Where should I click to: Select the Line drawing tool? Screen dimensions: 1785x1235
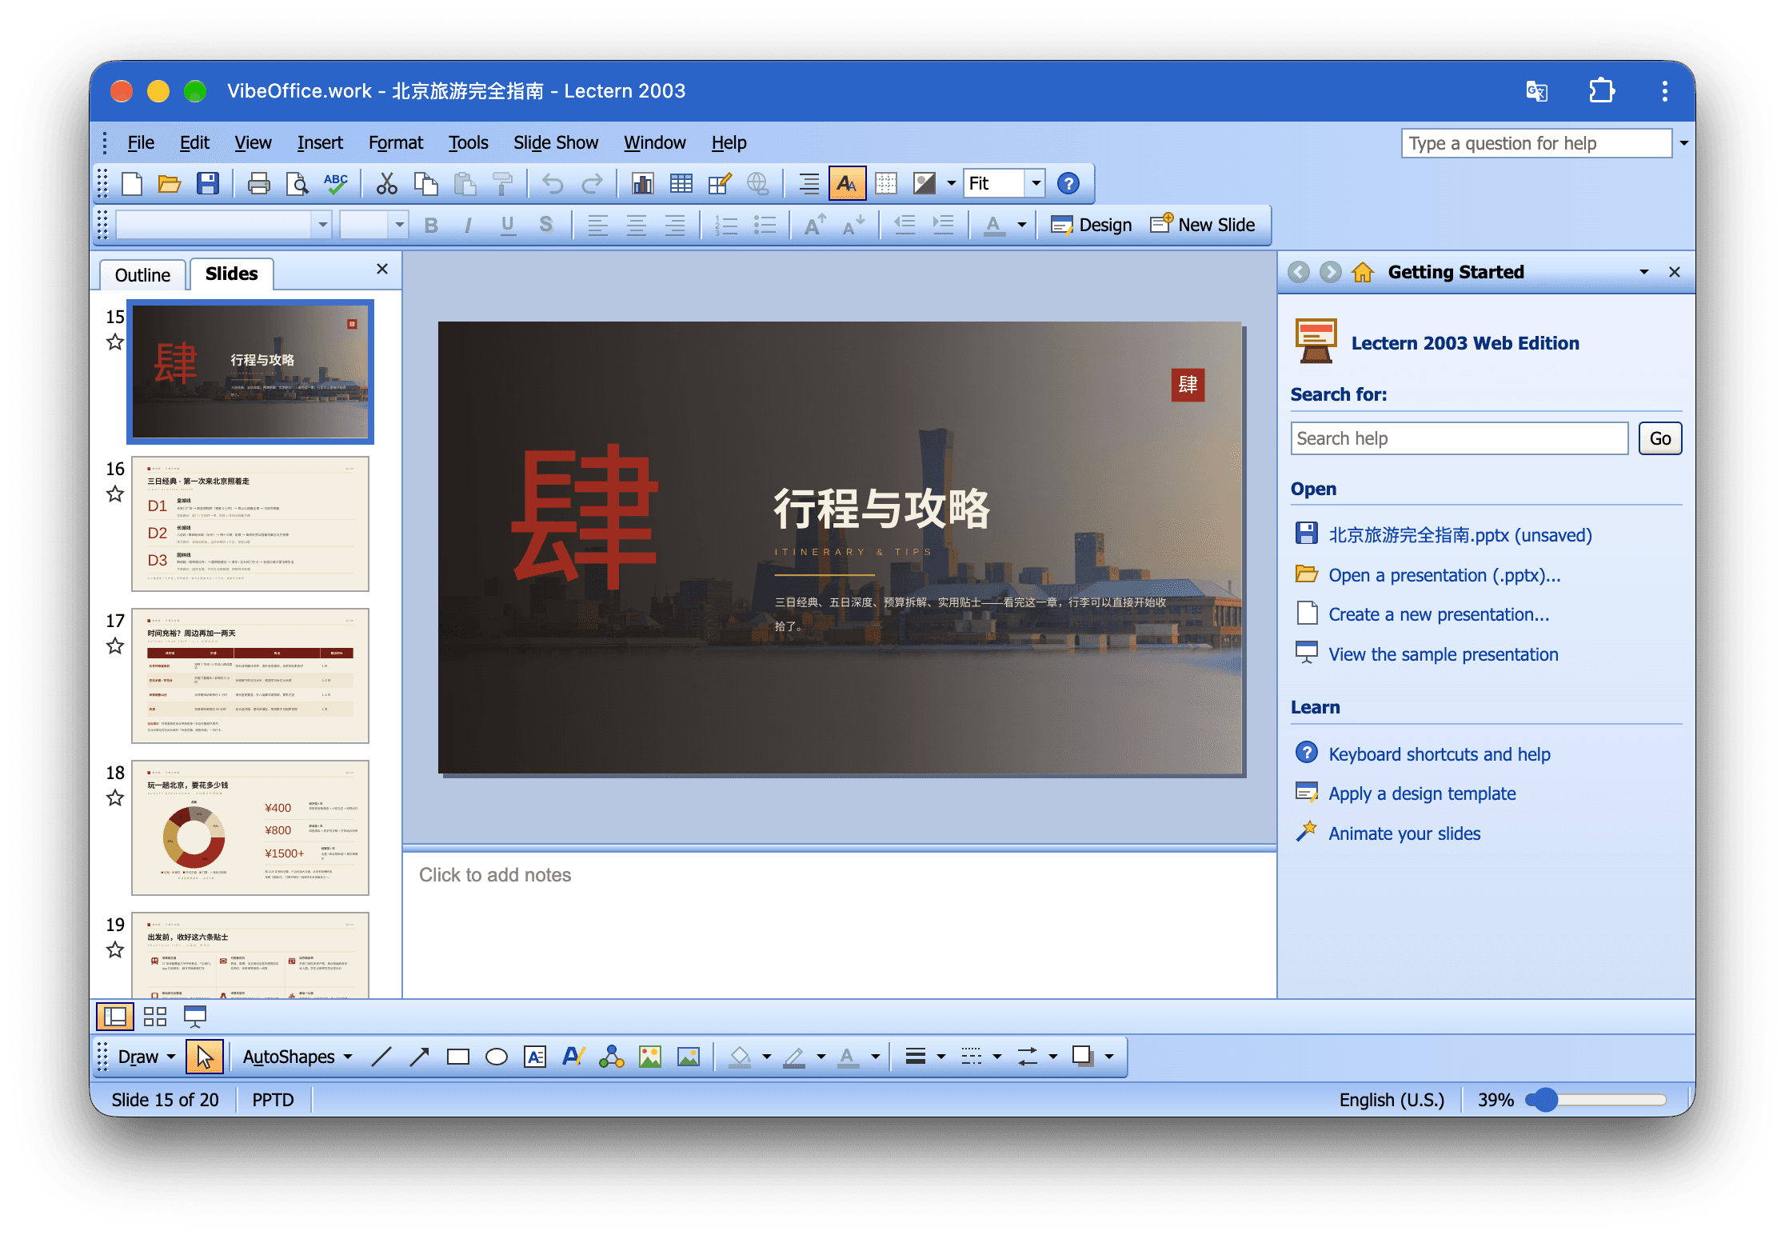(x=381, y=1057)
